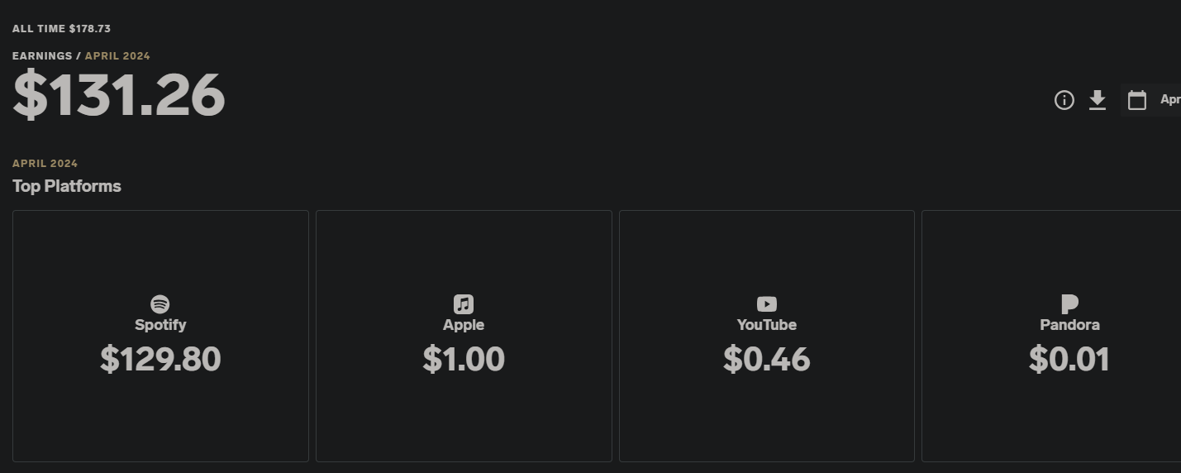The image size is (1181, 473).
Task: Click the info circle icon
Action: (1064, 100)
